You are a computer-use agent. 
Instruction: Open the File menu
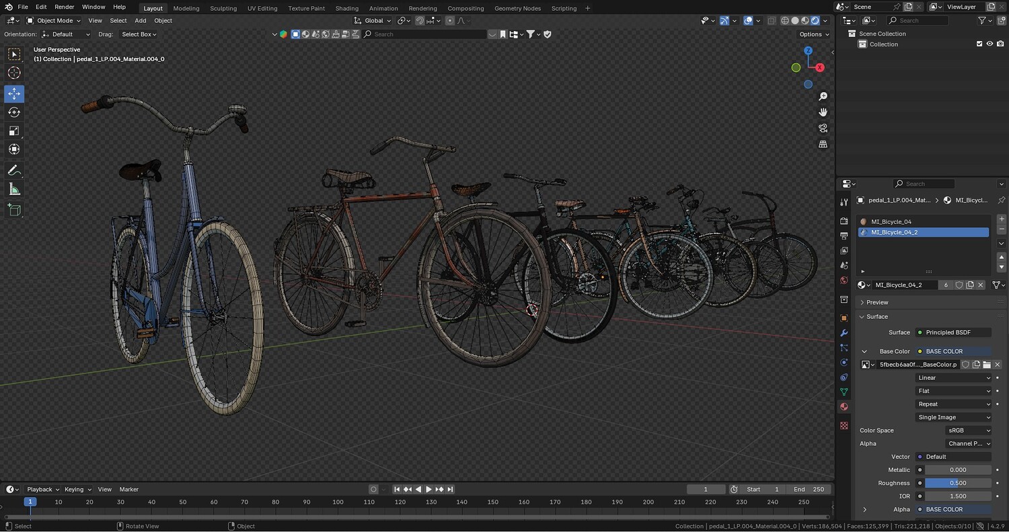tap(23, 7)
